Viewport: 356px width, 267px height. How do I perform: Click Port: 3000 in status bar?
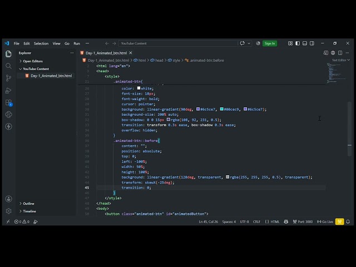pyautogui.click(x=303, y=221)
